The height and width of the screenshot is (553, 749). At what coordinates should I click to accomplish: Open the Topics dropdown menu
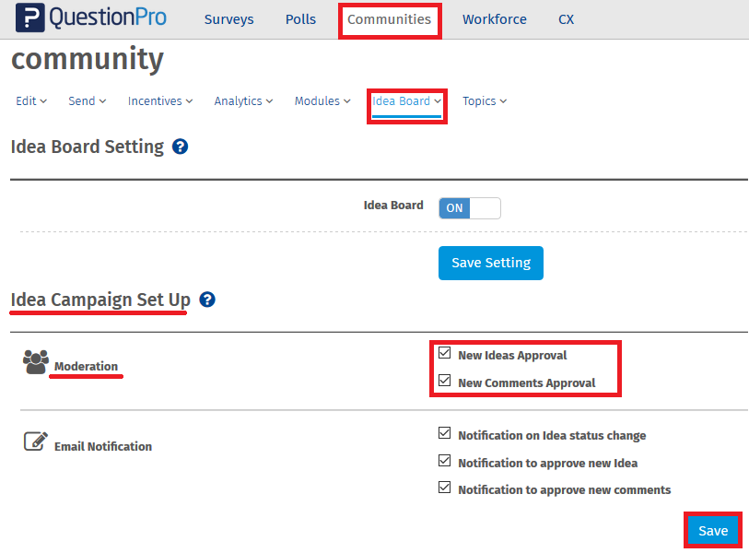[485, 101]
